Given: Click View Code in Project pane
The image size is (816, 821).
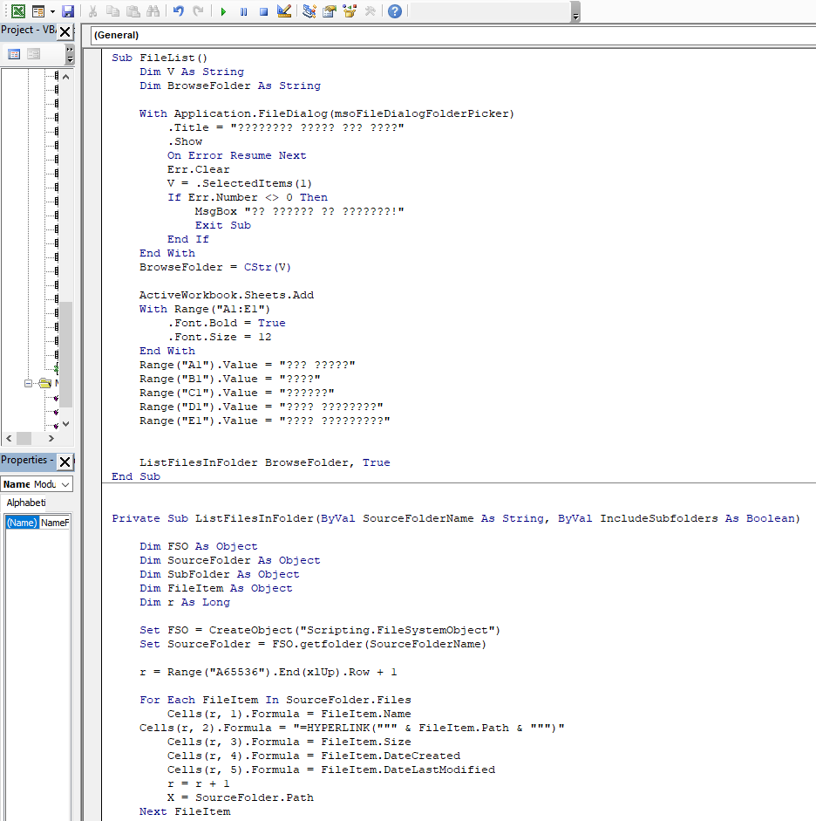Looking at the screenshot, I should tap(14, 54).
